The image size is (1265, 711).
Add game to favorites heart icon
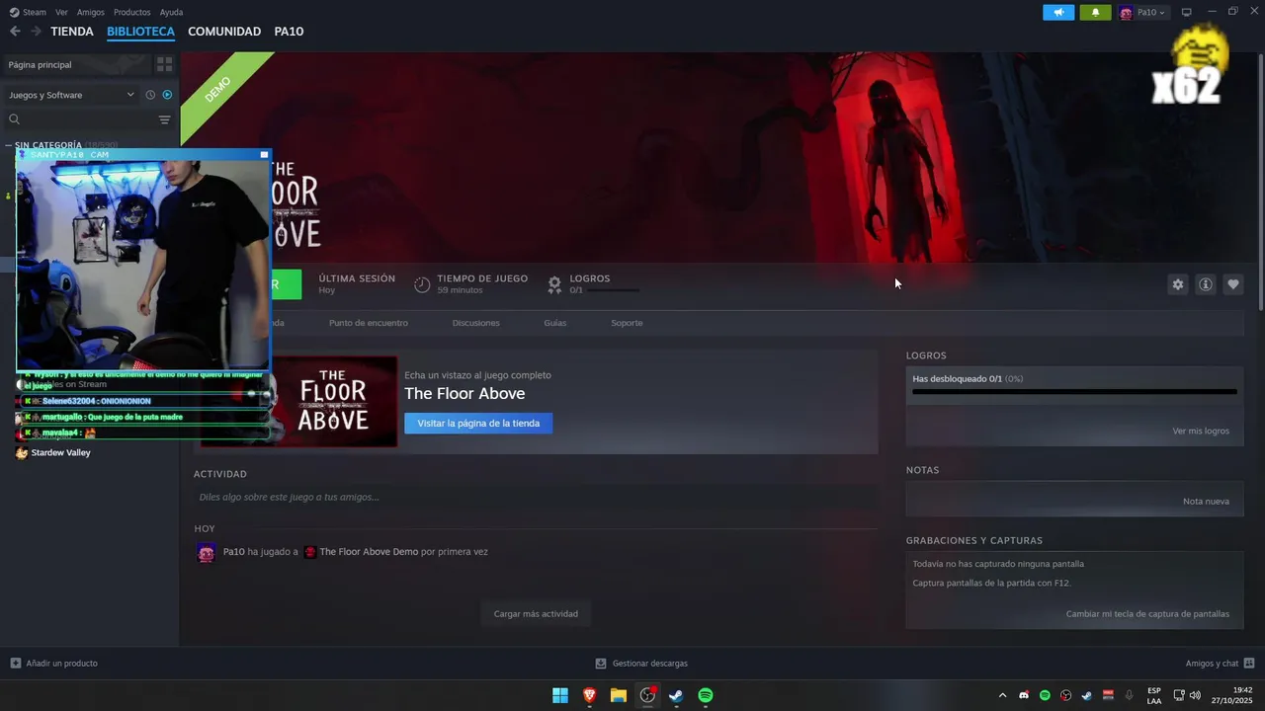[1232, 284]
